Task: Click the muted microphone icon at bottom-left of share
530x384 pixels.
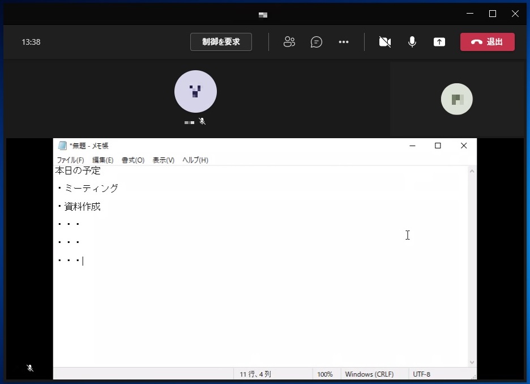Action: click(x=30, y=368)
